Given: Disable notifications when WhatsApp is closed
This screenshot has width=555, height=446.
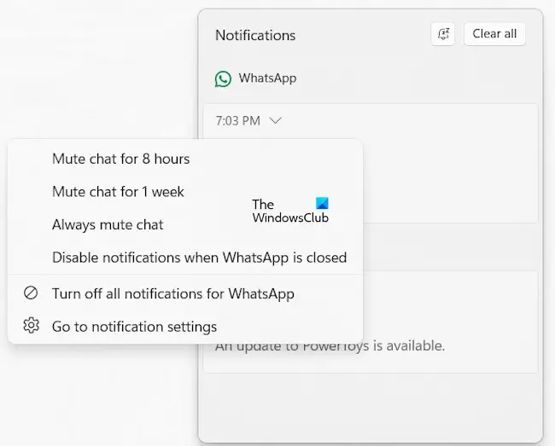Looking at the screenshot, I should 185,258.
